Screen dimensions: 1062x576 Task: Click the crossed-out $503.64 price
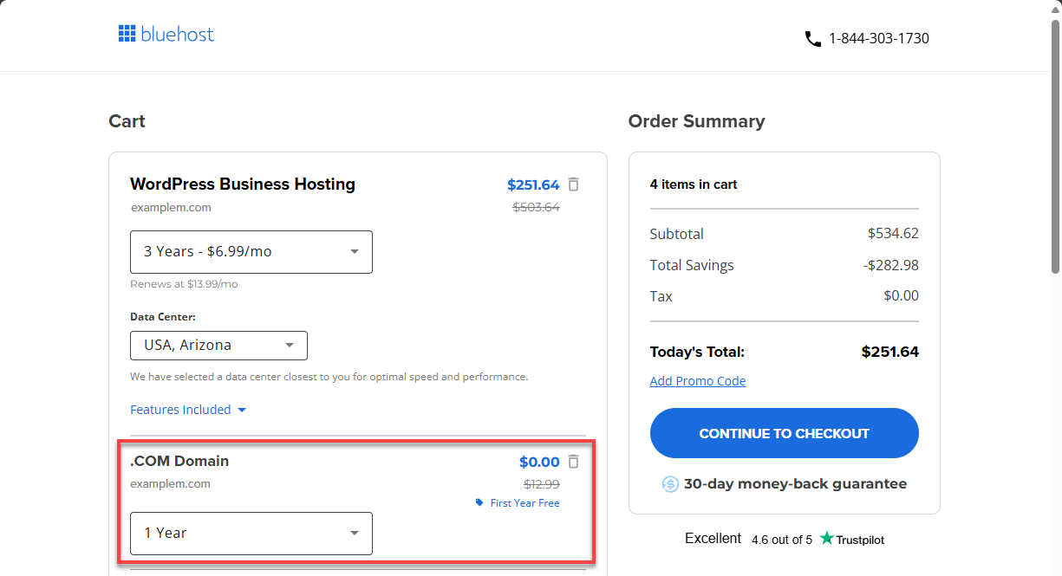tap(536, 207)
